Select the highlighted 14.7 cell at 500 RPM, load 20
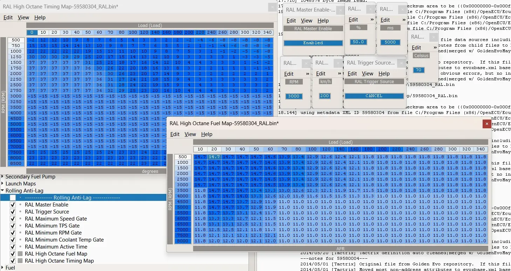 point(214,157)
